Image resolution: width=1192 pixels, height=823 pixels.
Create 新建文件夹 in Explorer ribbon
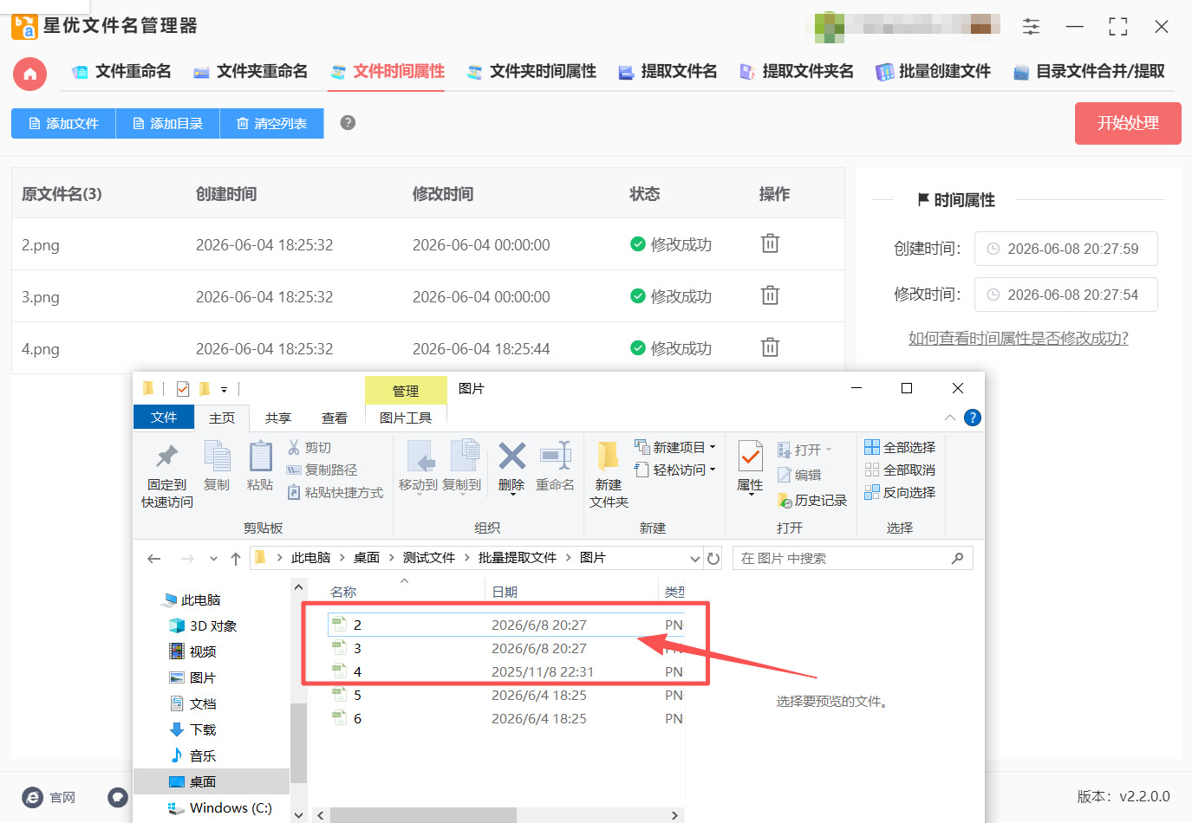(609, 474)
